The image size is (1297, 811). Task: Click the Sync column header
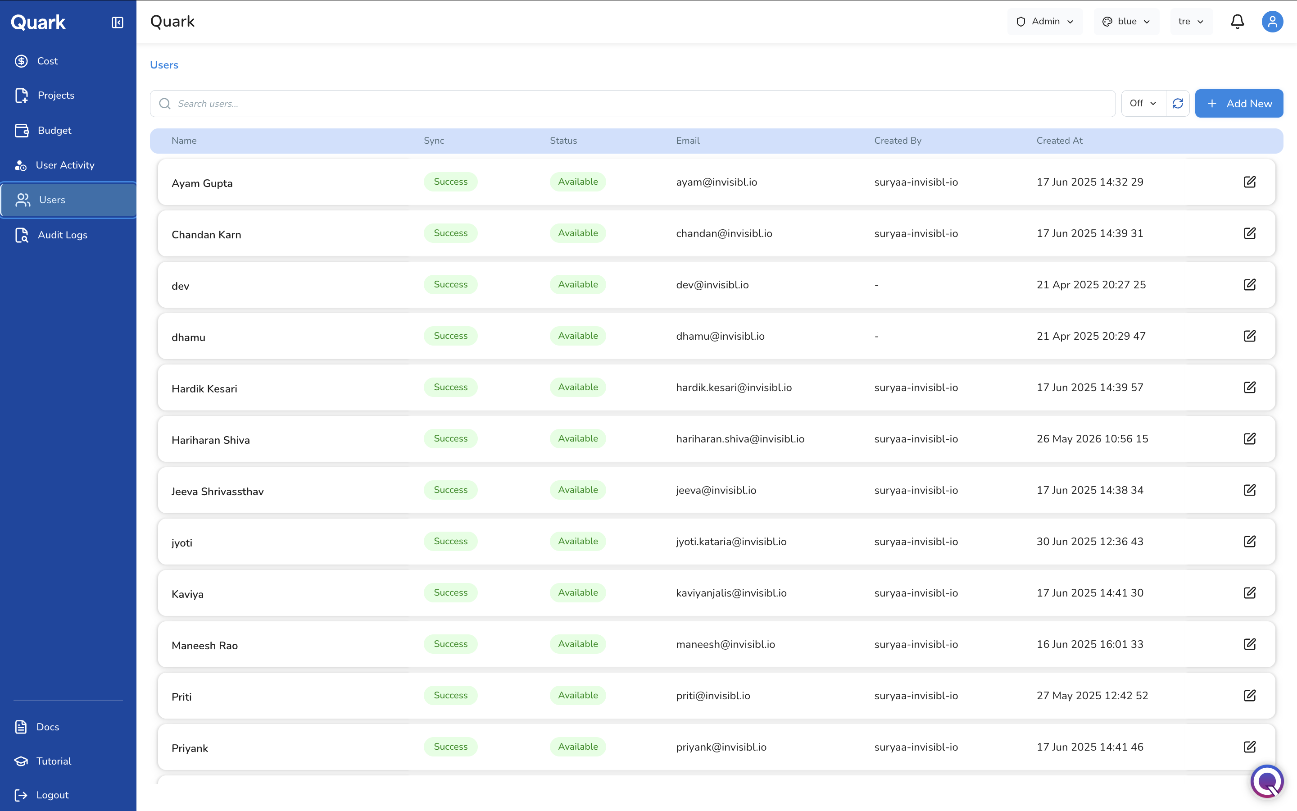point(434,141)
